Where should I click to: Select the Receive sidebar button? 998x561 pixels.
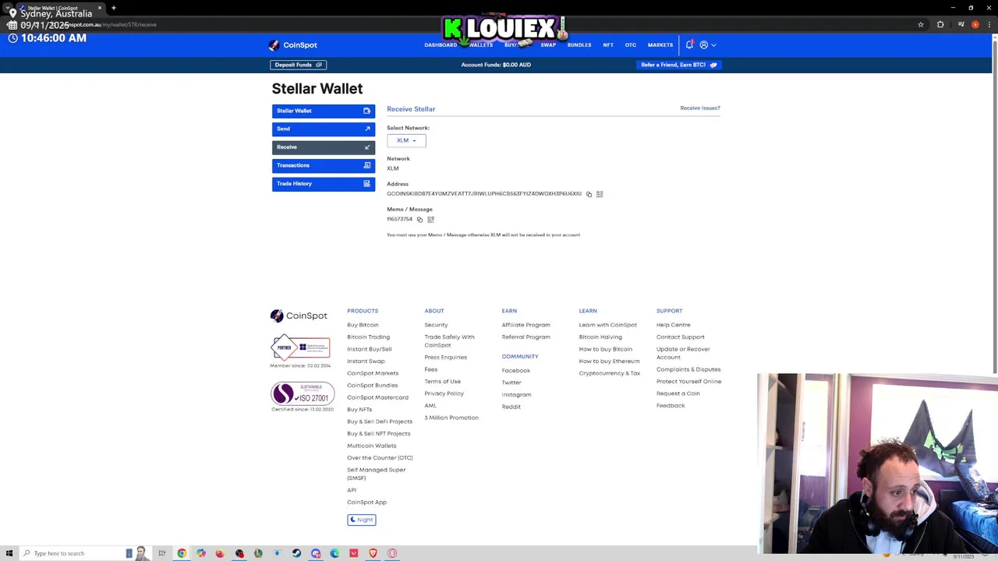click(323, 147)
